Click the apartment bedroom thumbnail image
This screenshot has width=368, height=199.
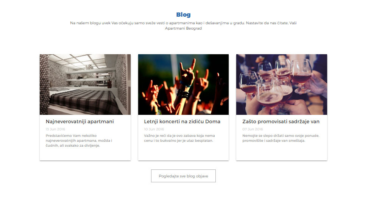85,85
